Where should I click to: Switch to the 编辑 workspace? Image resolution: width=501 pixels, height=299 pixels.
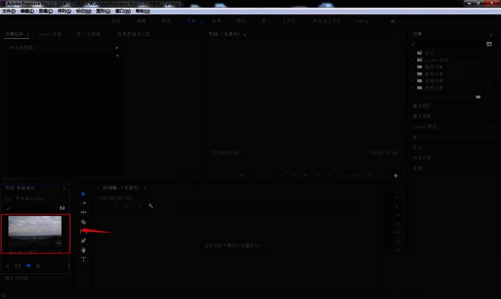click(141, 21)
